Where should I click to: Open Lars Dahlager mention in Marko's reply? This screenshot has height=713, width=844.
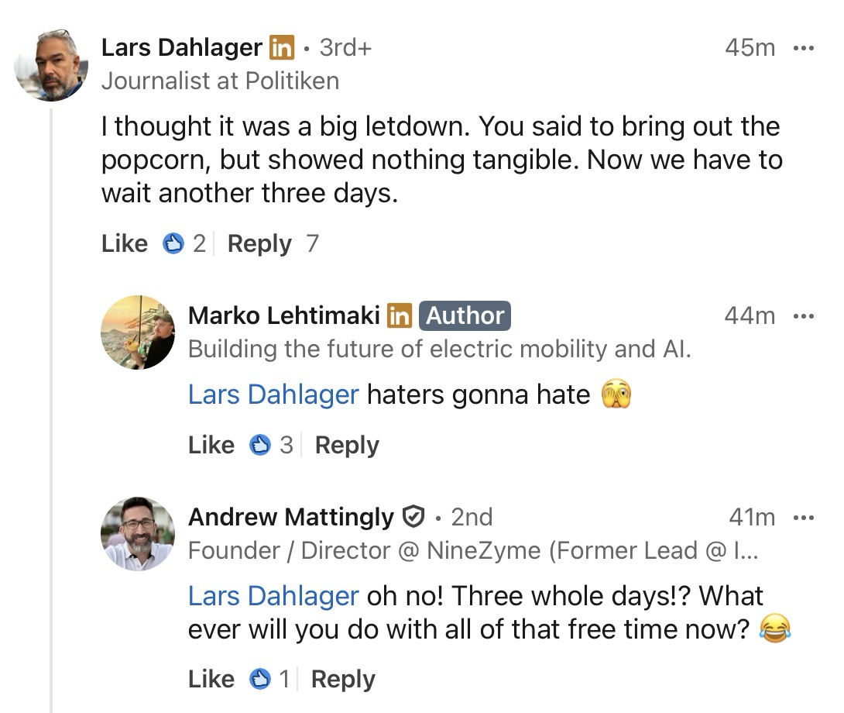[x=273, y=395]
